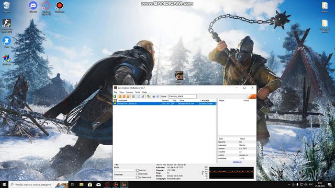Enable the No Password filter checkbox
The image size is (335, 188).
click(137, 178)
